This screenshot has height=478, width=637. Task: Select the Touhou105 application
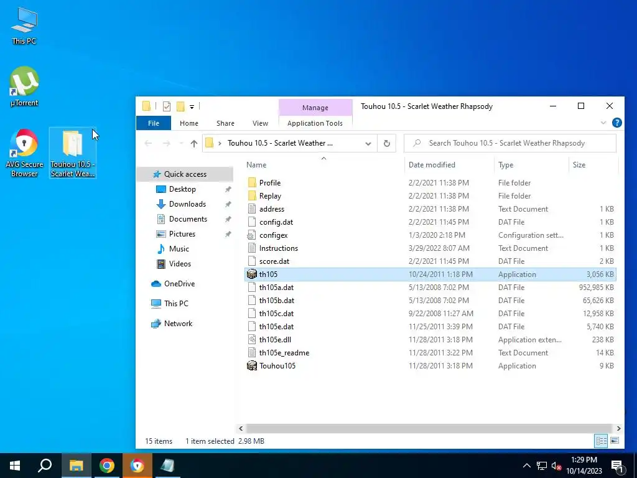click(430, 366)
